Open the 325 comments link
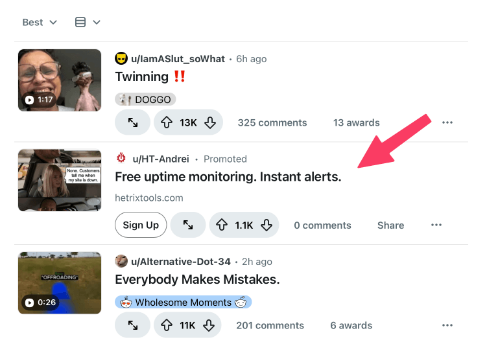Viewport: 487px width, 344px height. click(x=272, y=122)
